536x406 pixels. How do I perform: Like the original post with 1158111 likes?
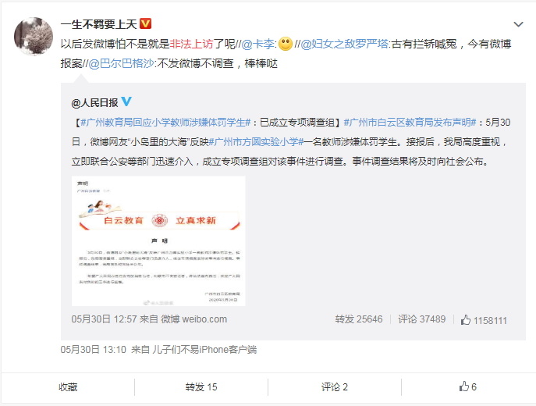click(484, 320)
